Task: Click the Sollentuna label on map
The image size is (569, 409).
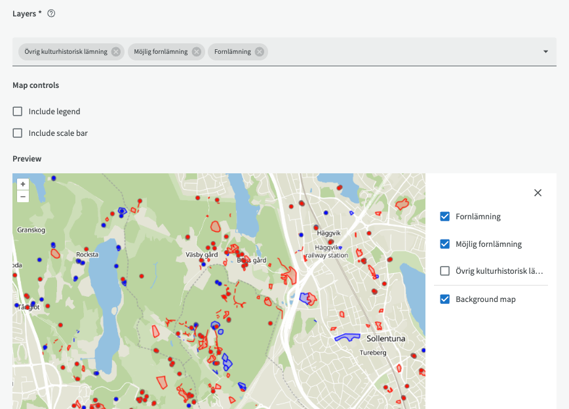Action: pyautogui.click(x=385, y=339)
